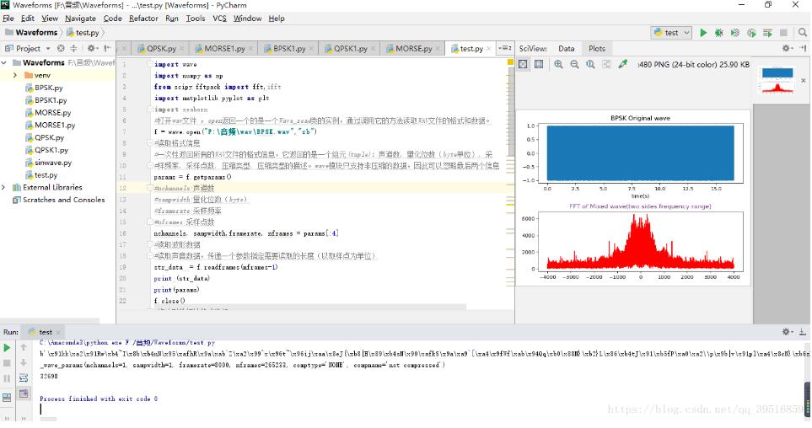Select MORSE.py in the project tree

coord(52,112)
